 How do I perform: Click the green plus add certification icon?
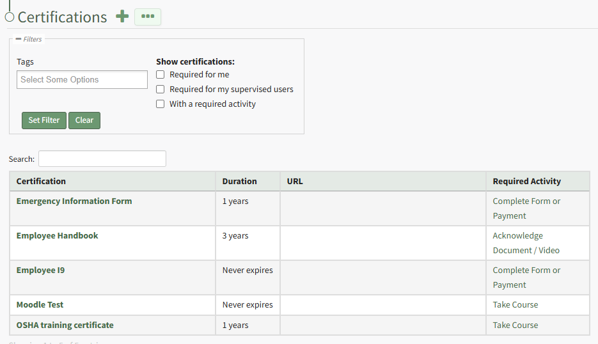click(122, 17)
